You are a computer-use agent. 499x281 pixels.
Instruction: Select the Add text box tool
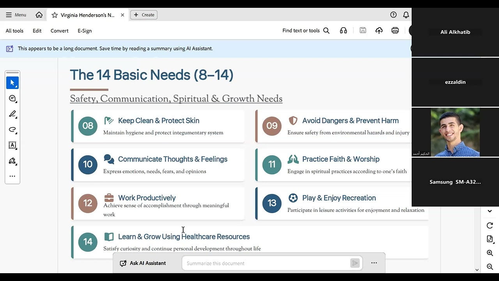[12, 145]
